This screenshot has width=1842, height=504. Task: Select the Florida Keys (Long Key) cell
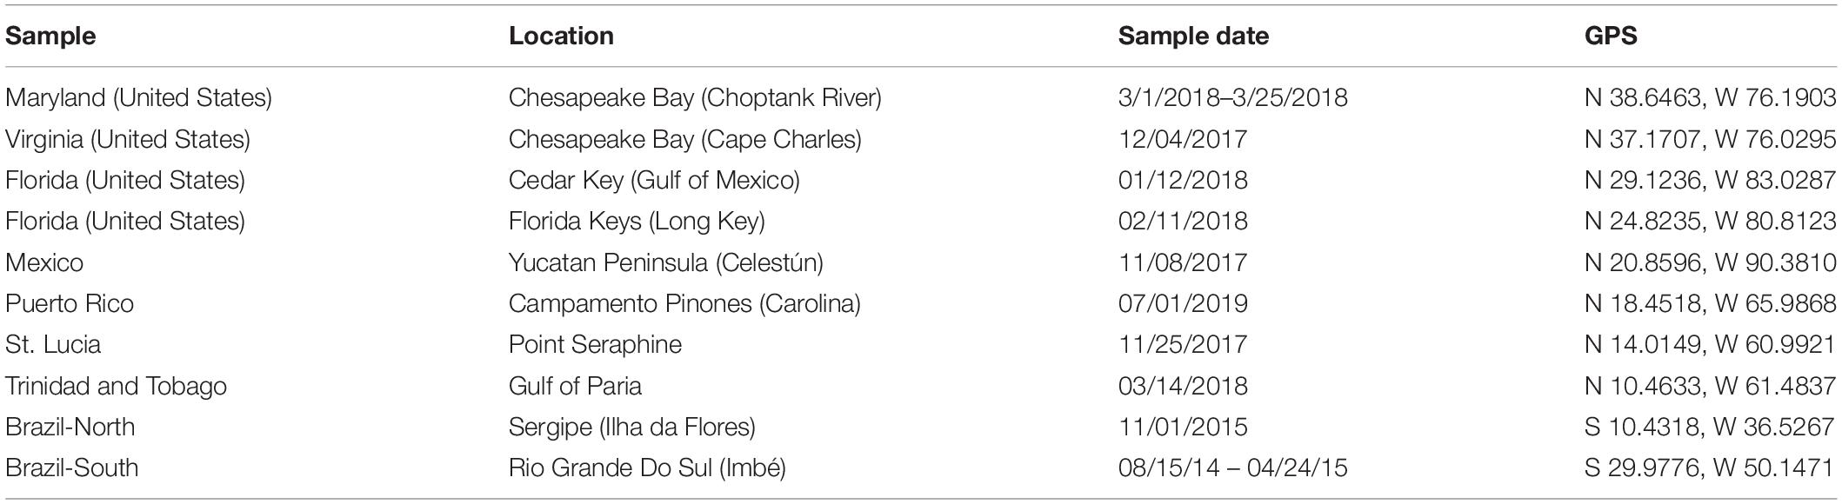coord(637,221)
